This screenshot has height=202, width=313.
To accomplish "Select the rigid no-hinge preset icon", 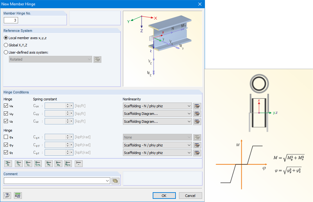I will (78, 163).
